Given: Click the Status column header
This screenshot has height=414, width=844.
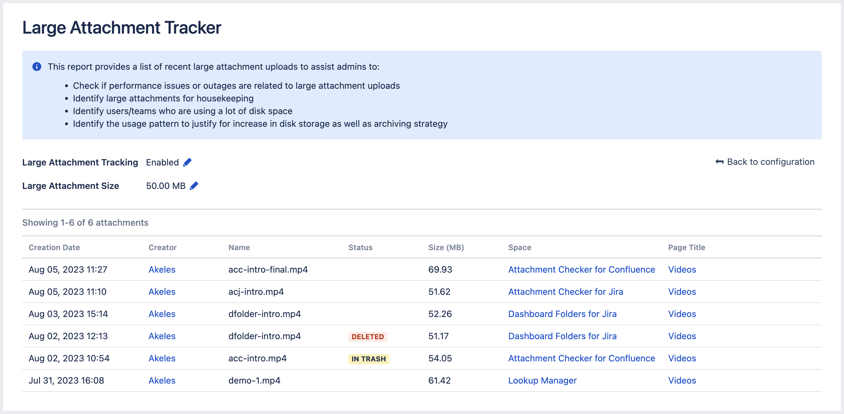Looking at the screenshot, I should pos(360,248).
